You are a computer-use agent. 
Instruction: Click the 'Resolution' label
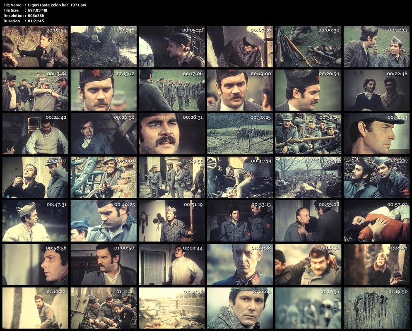[13, 15]
